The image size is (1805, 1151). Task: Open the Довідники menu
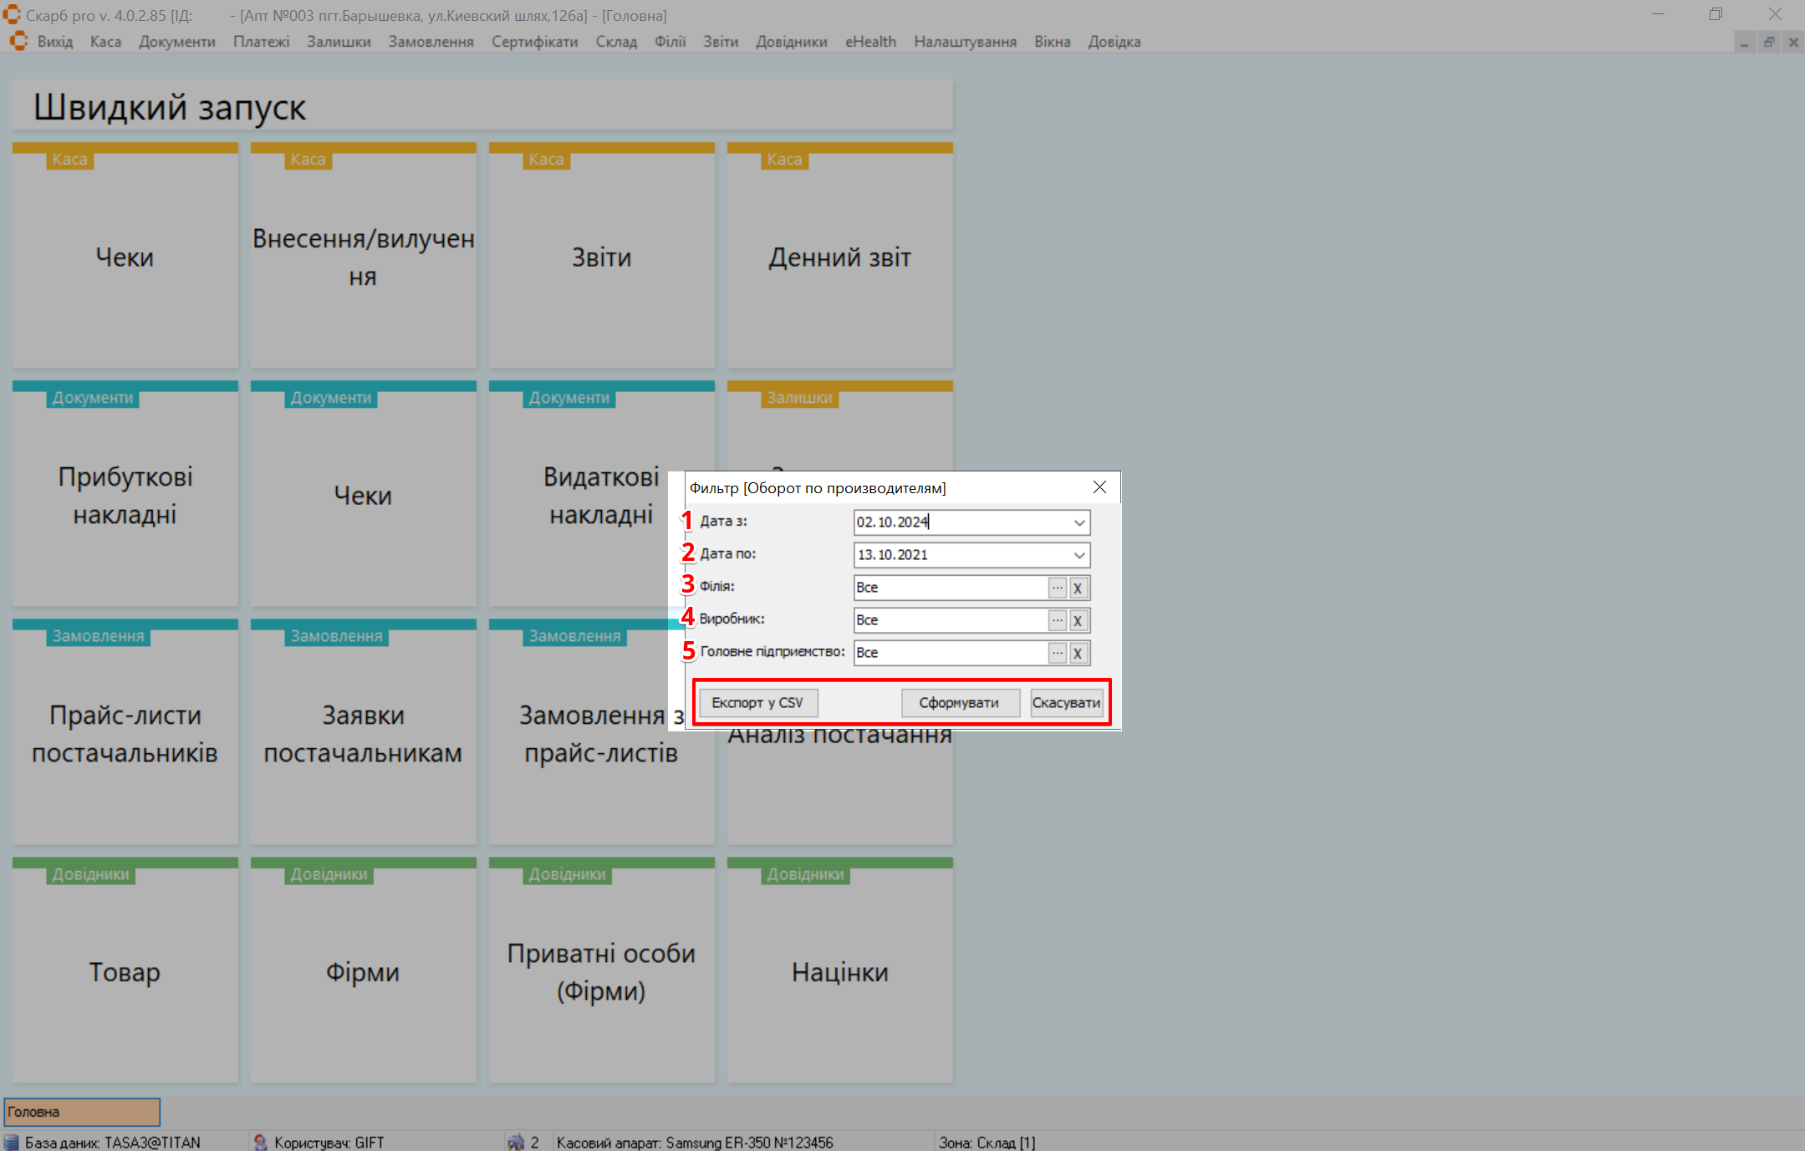791,42
